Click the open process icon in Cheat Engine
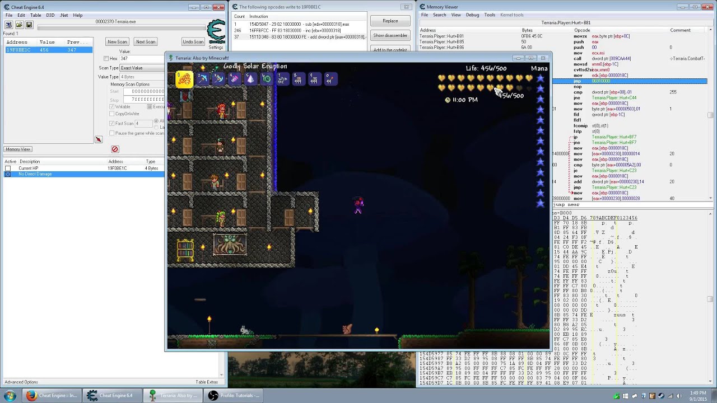 click(9, 25)
